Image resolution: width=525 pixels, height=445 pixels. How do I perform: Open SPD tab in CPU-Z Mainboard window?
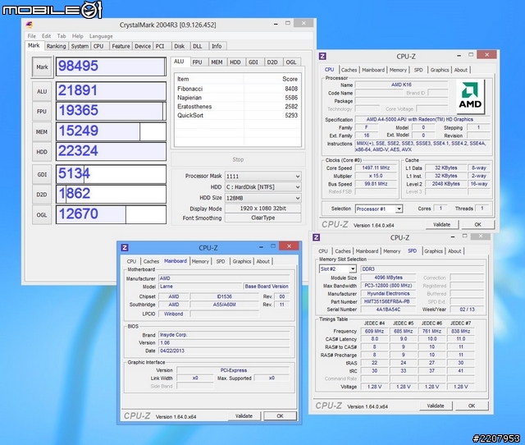[221, 261]
